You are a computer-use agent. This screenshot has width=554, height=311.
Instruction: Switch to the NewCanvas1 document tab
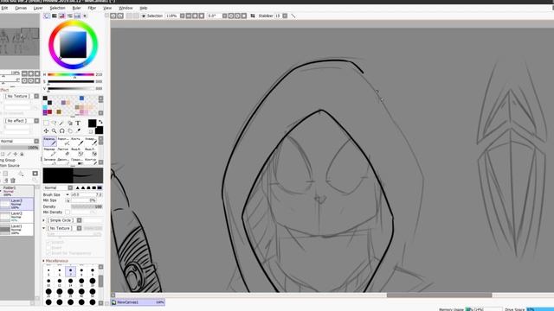[138, 302]
